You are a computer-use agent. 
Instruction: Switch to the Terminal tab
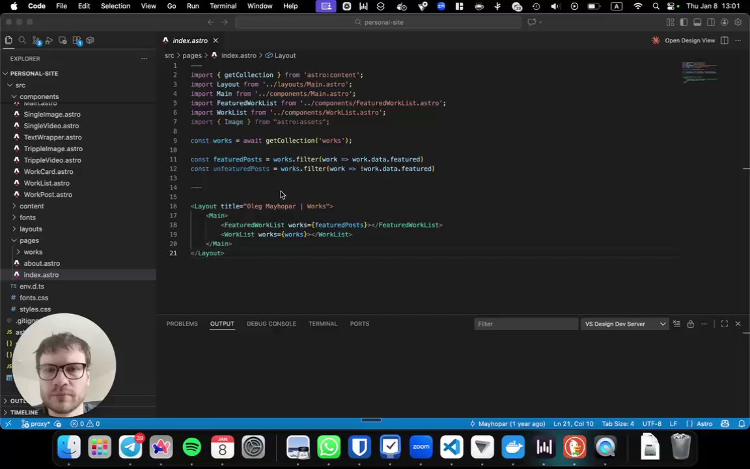pyautogui.click(x=322, y=324)
